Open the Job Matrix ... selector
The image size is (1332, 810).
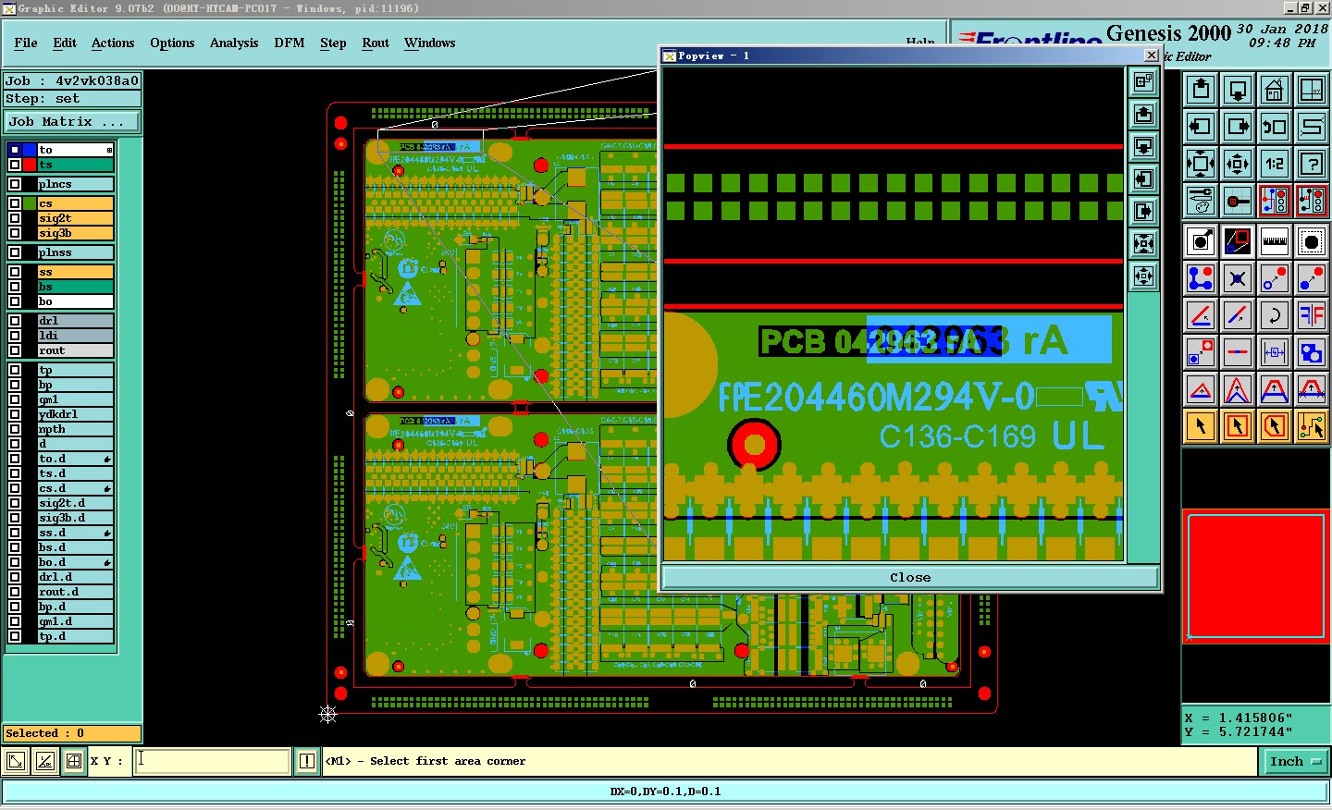(72, 121)
